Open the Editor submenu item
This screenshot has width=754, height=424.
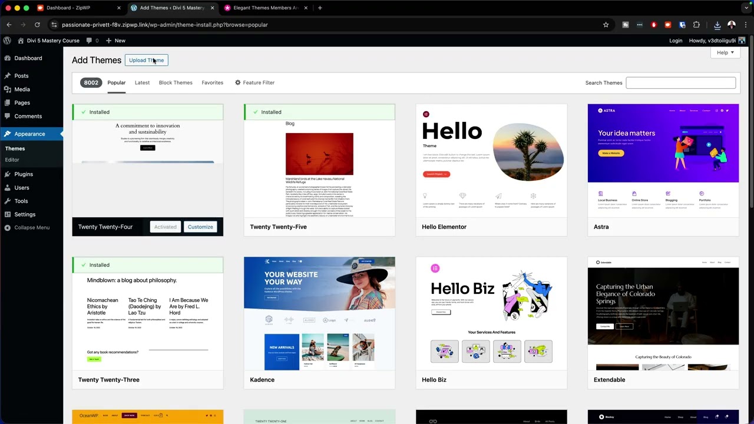tap(12, 160)
